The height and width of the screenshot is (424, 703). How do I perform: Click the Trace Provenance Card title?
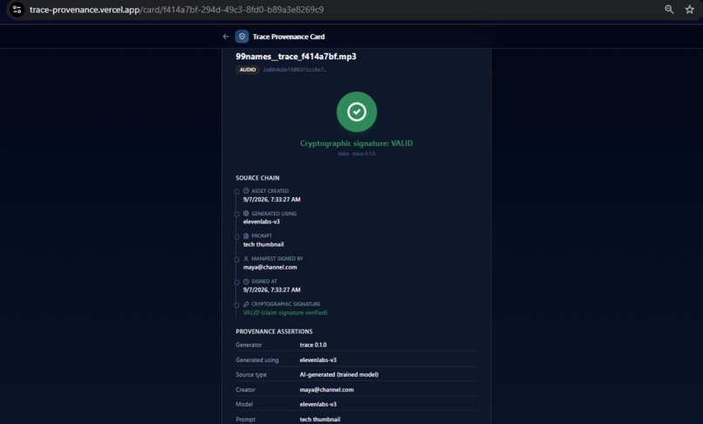coord(289,37)
